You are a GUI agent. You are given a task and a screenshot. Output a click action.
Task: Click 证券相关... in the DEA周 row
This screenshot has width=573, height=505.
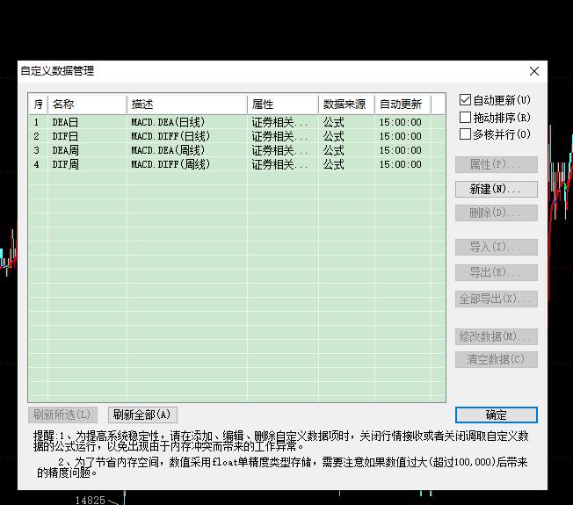click(280, 150)
